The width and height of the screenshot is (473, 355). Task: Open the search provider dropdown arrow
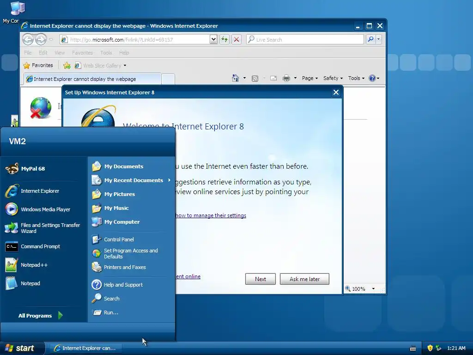tap(379, 39)
